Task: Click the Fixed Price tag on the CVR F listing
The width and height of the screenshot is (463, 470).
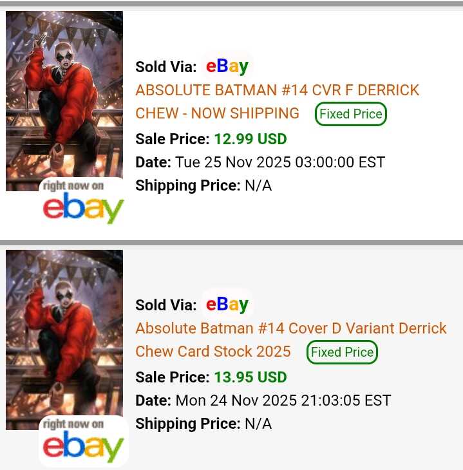Action: tap(350, 114)
